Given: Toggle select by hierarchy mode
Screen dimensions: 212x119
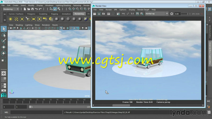Looking at the screenshot, I should coord(51,9).
